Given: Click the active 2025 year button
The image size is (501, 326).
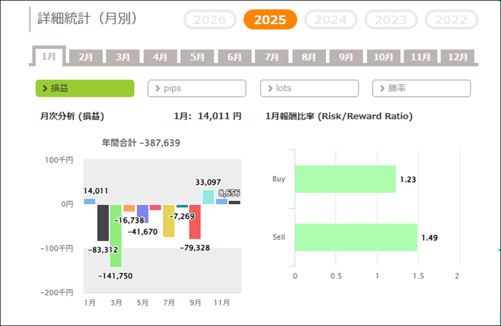Looking at the screenshot, I should pos(270,20).
